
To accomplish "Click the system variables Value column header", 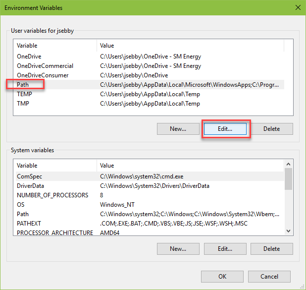I will point(190,166).
